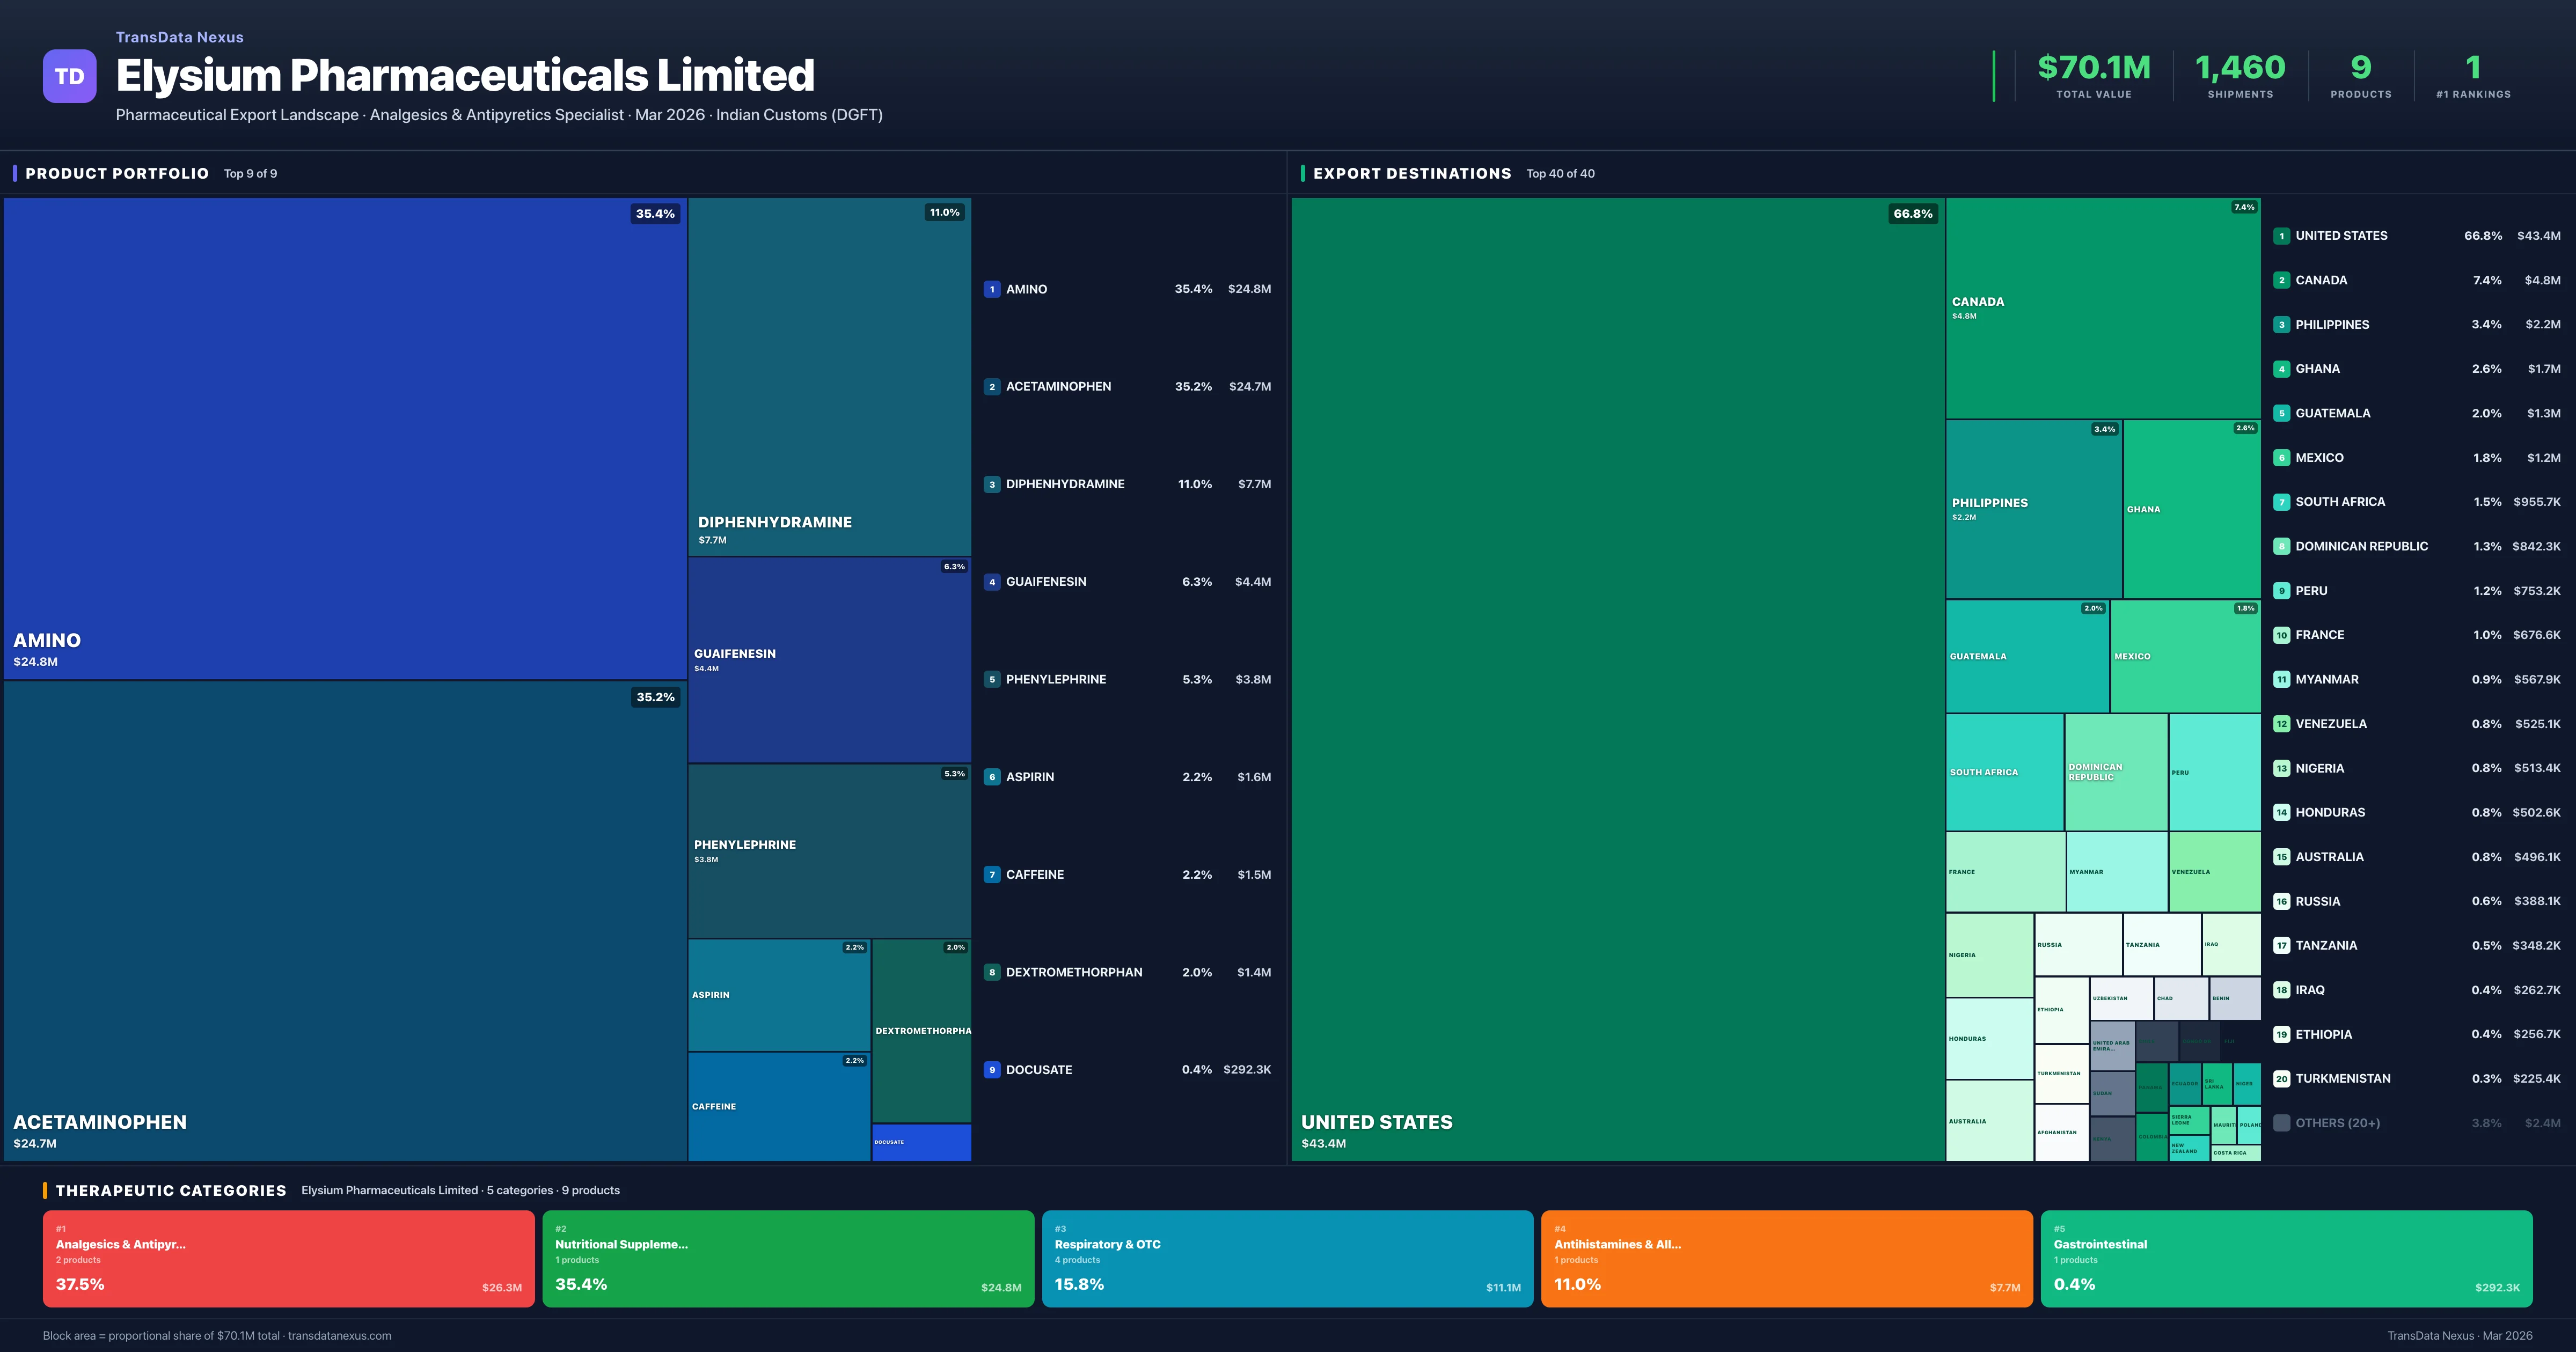Select the ACETAMINOPHEN treemap block
Image resolution: width=2576 pixels, height=1352 pixels.
pos(344,920)
